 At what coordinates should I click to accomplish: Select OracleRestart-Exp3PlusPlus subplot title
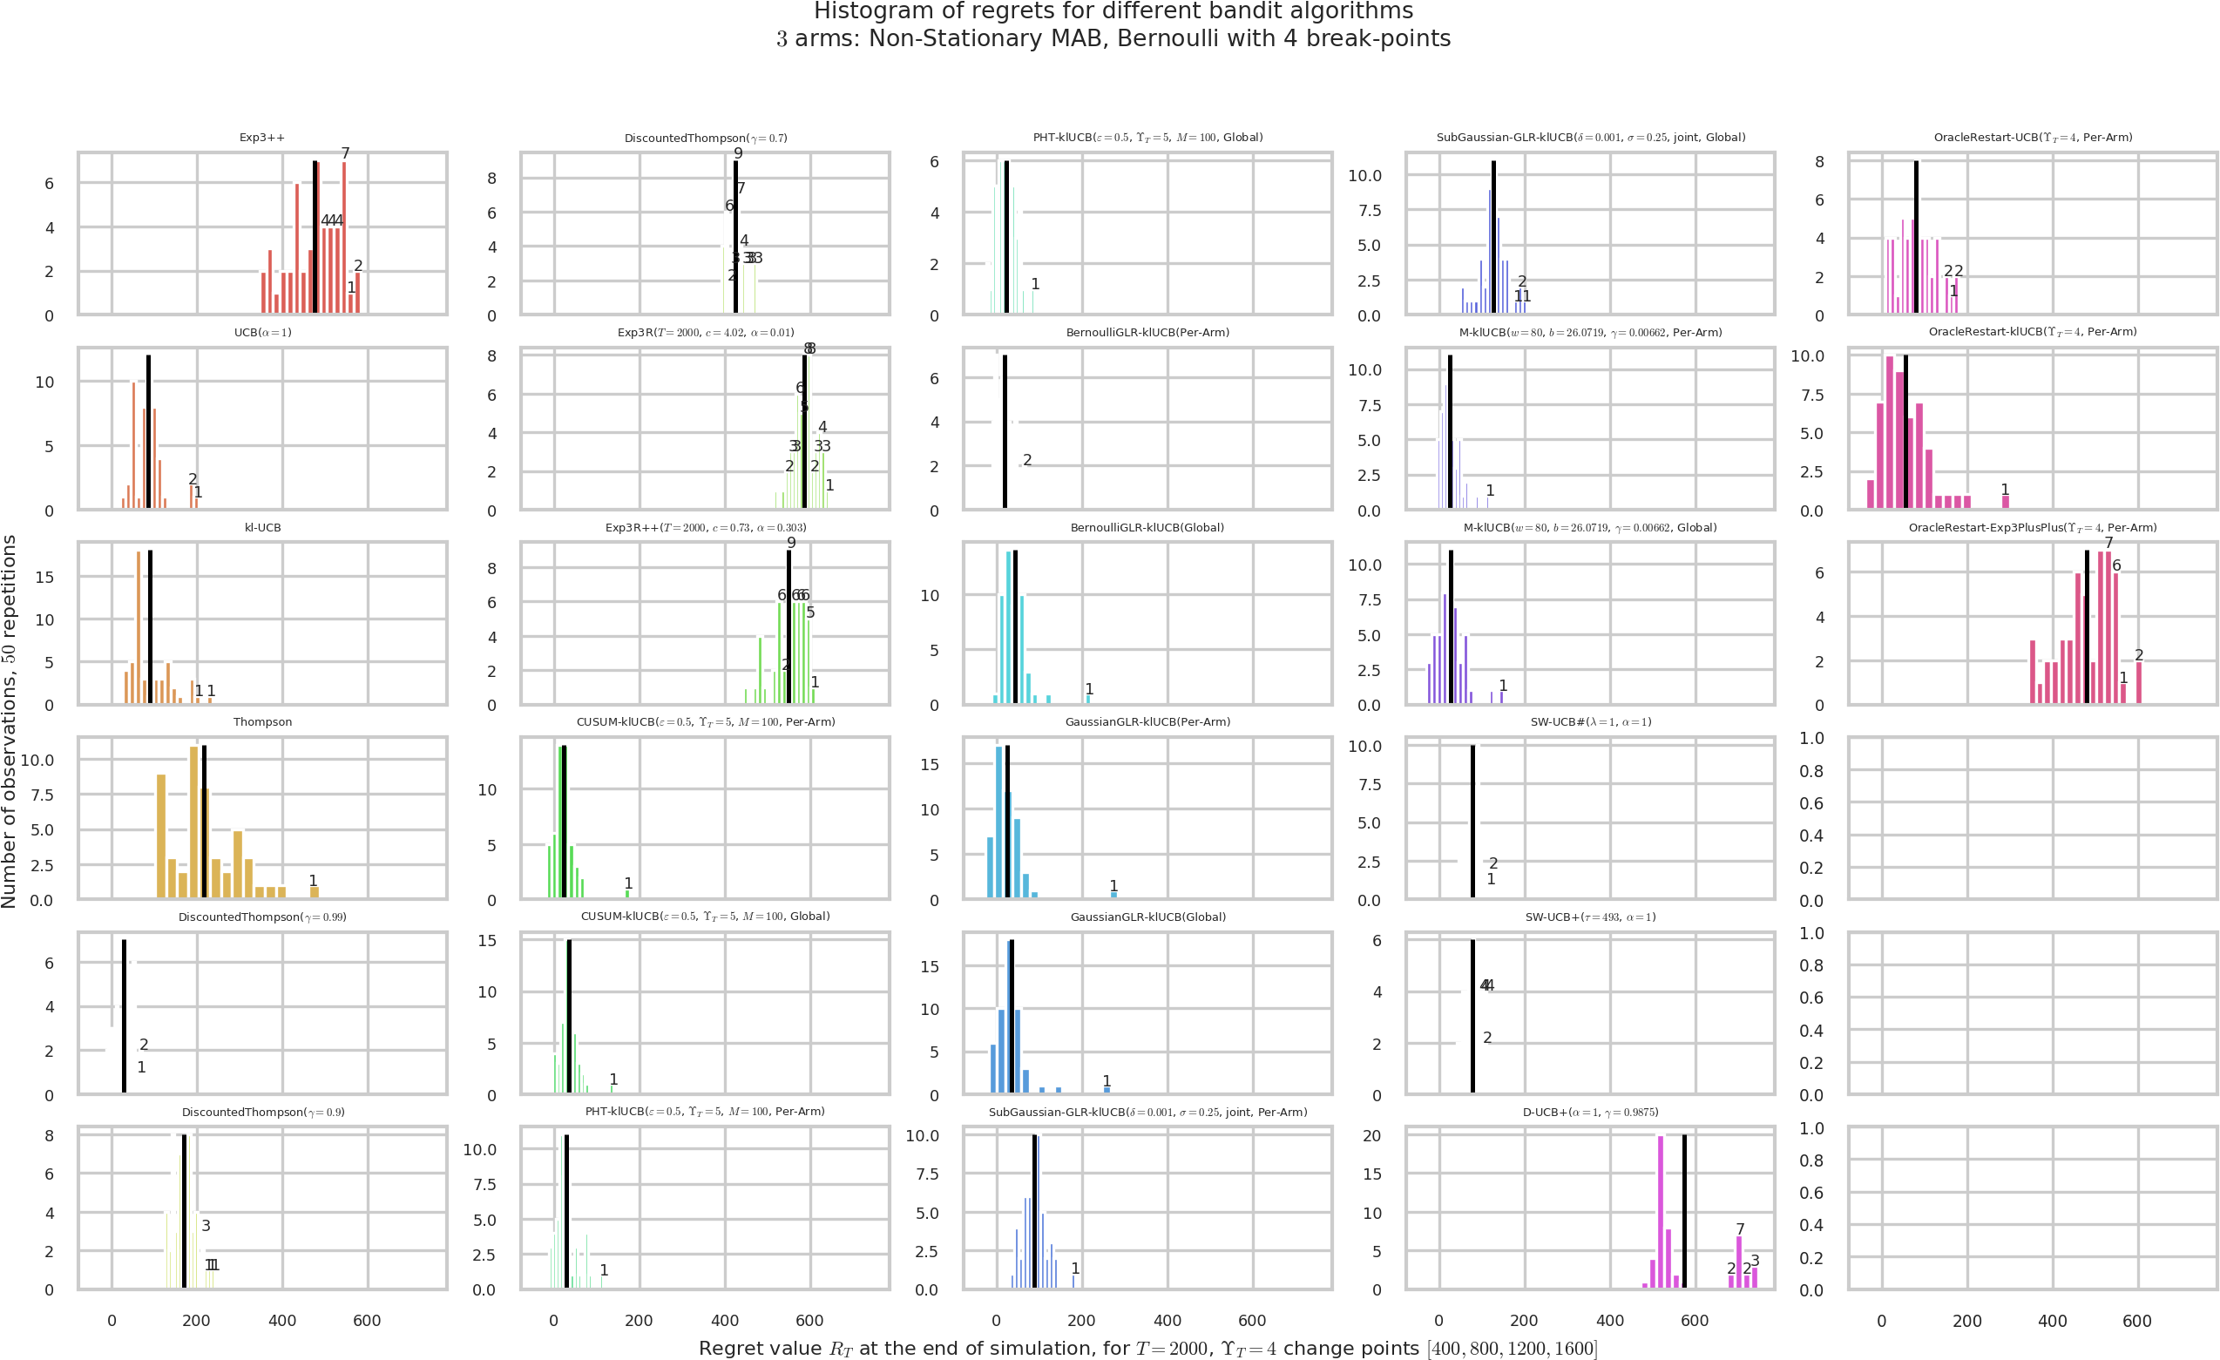click(x=2034, y=527)
